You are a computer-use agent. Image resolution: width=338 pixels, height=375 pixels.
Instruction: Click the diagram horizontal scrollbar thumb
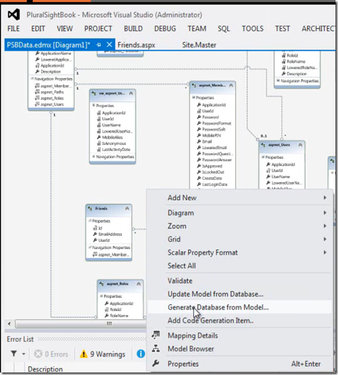pos(81,324)
